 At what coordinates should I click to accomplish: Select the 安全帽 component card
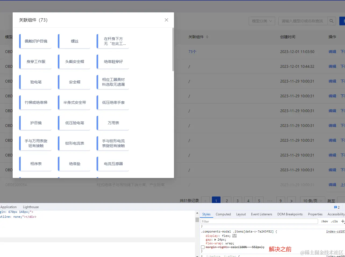[x=74, y=82]
